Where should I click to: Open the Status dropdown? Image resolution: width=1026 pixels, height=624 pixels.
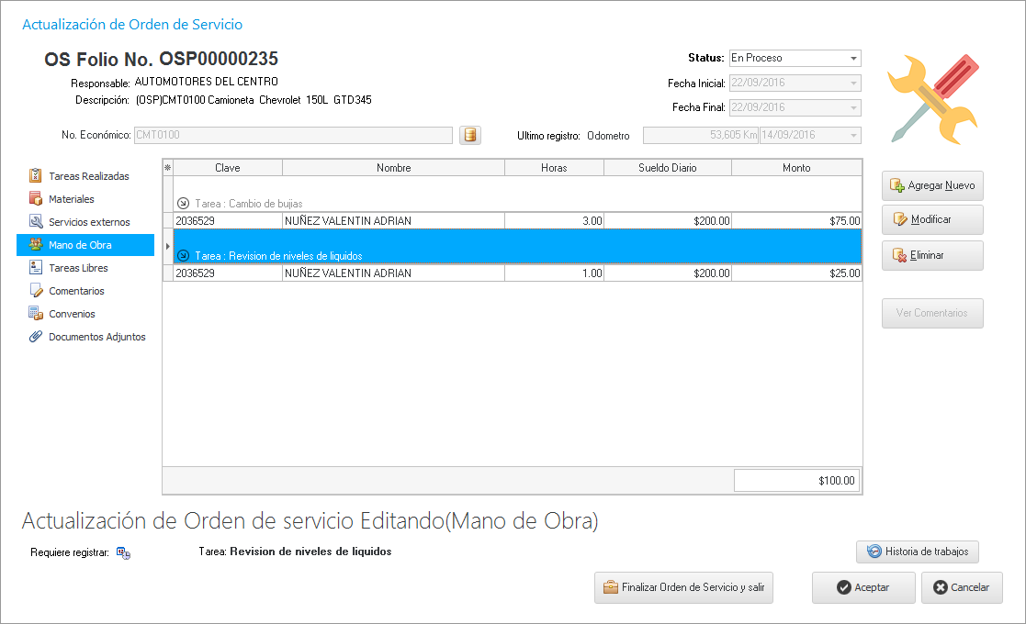coord(854,58)
